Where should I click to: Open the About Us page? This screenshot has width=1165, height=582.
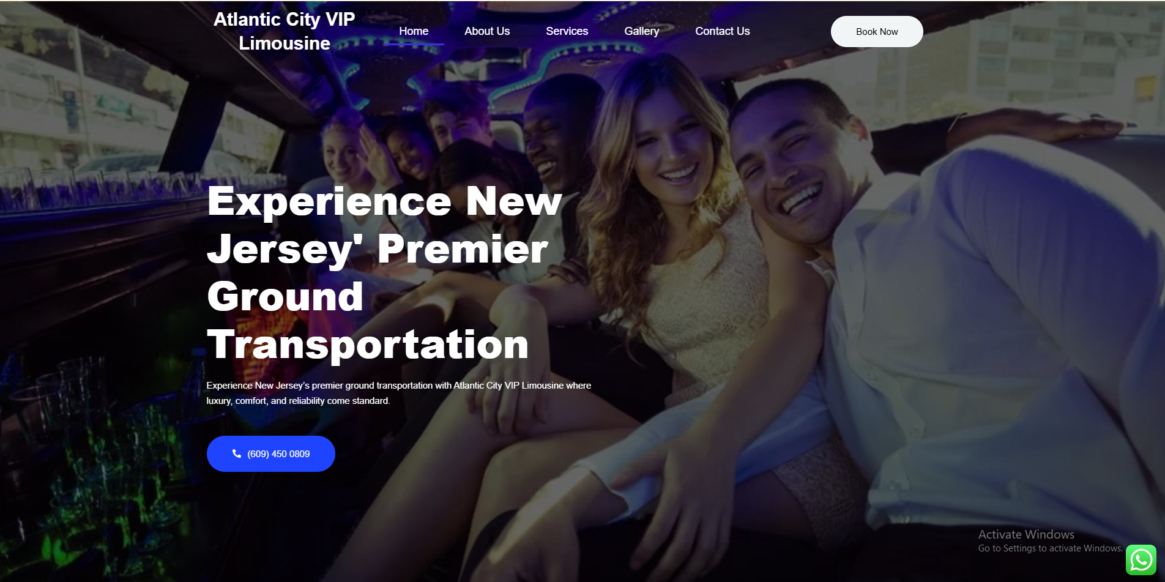coord(487,31)
